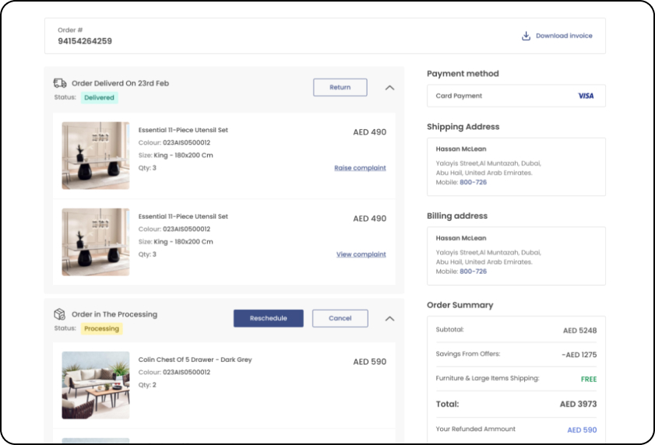Image resolution: width=655 pixels, height=445 pixels.
Task: Click the Delivered status badge
Action: (99, 98)
